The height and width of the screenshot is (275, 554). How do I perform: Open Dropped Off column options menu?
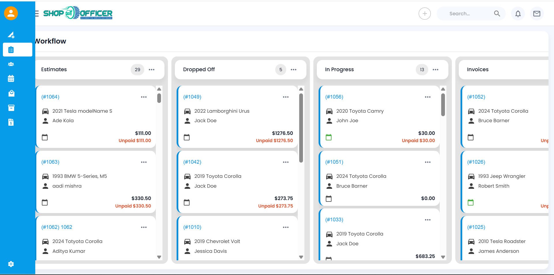pos(293,69)
